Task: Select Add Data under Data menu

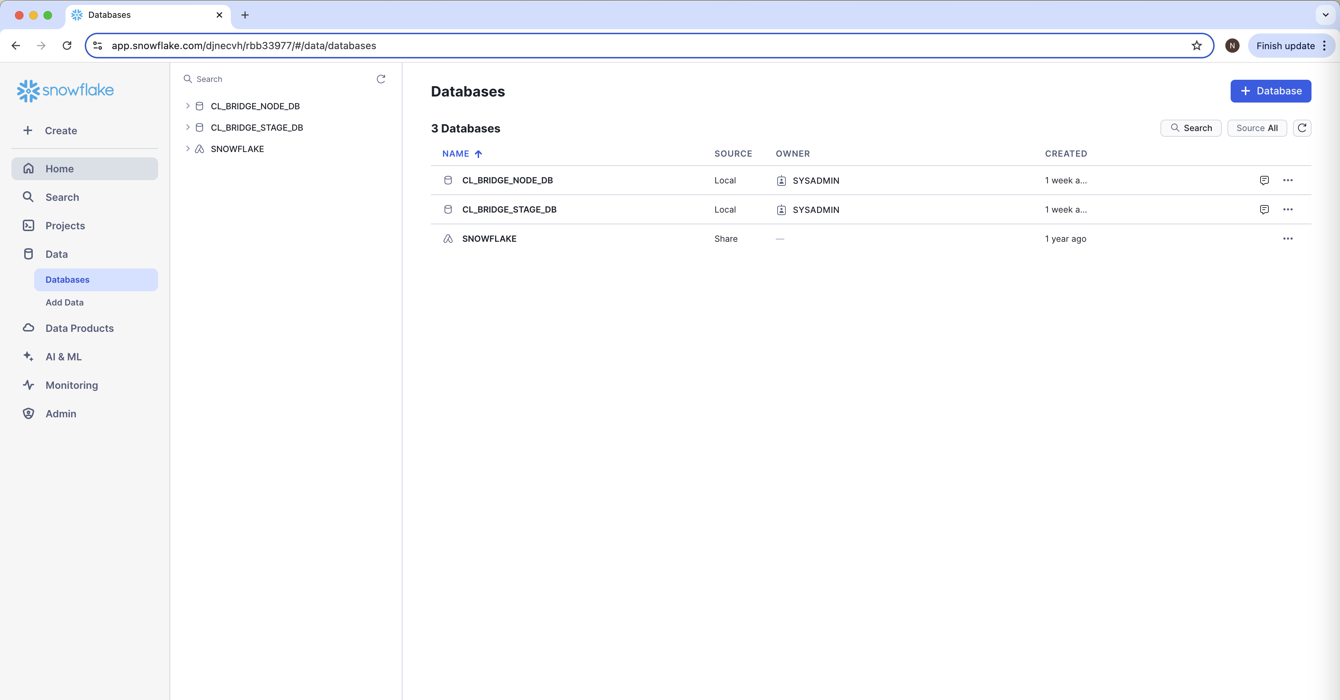Action: coord(64,303)
